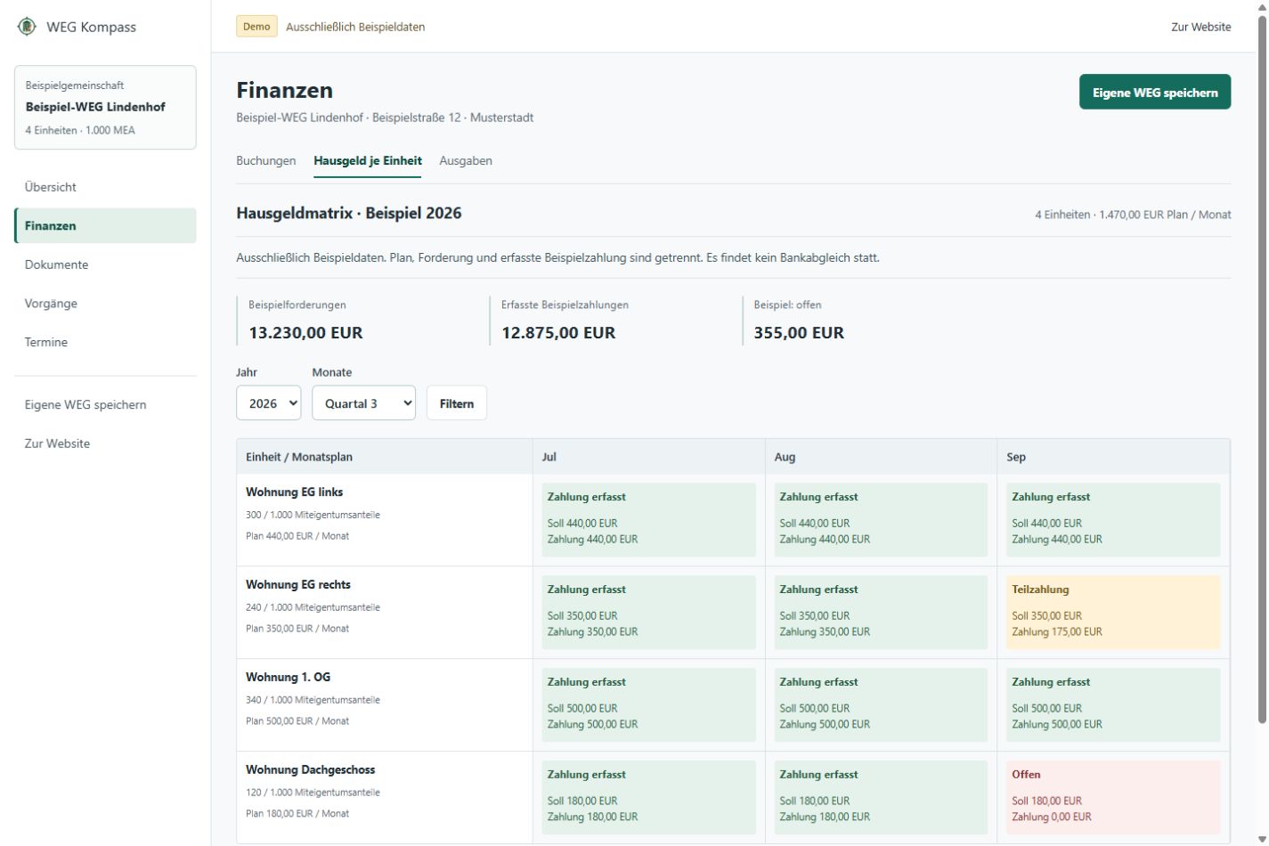Open the Jahr dropdown showing 2026
The width and height of the screenshot is (1269, 846).
click(268, 403)
